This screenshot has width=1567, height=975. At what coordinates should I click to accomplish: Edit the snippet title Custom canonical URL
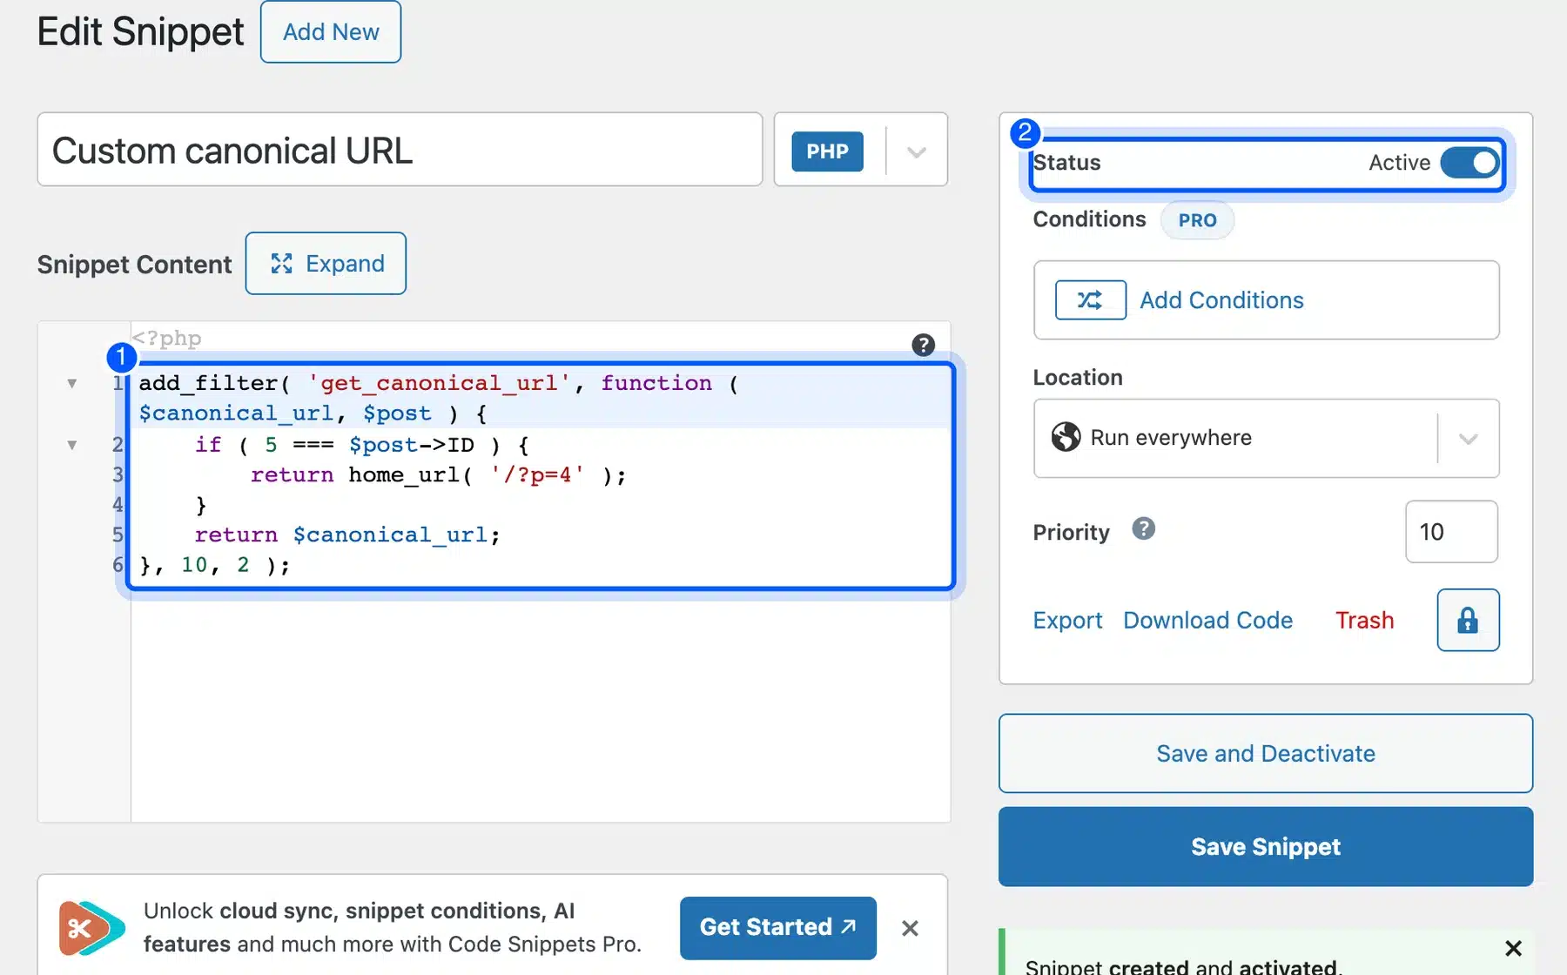[x=400, y=150]
